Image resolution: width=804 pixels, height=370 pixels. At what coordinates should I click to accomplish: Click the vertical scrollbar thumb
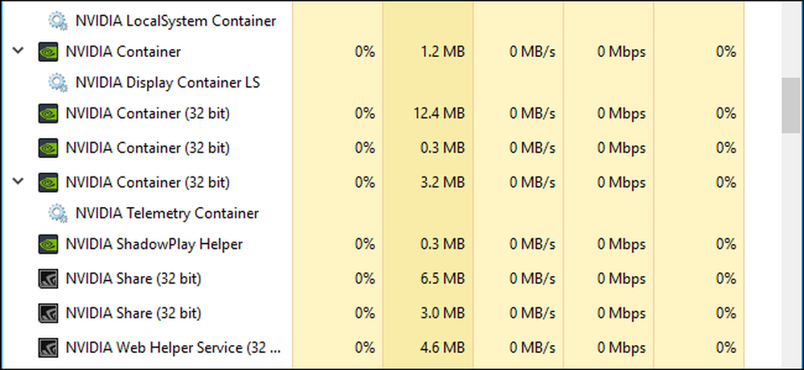point(792,105)
